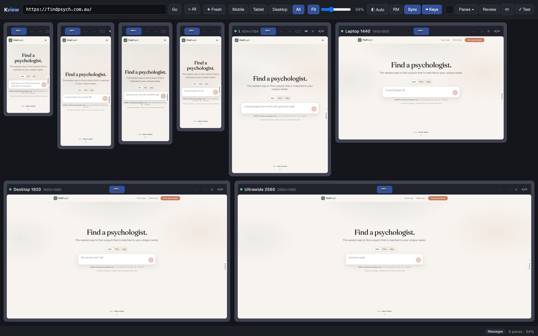Capture screenshot of Laptop 1440 pane

point(421,31)
